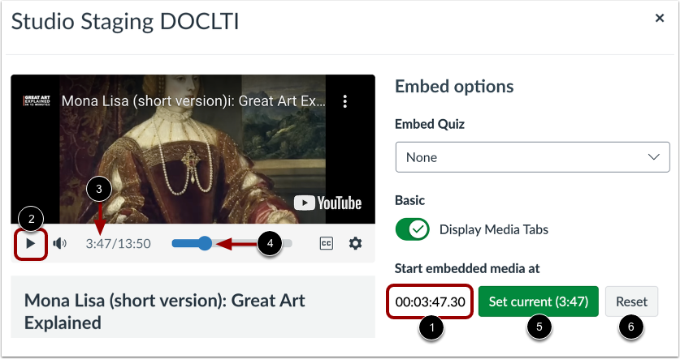The width and height of the screenshot is (680, 359).
Task: Click 'Start embedded media at' label
Action: [x=467, y=268]
